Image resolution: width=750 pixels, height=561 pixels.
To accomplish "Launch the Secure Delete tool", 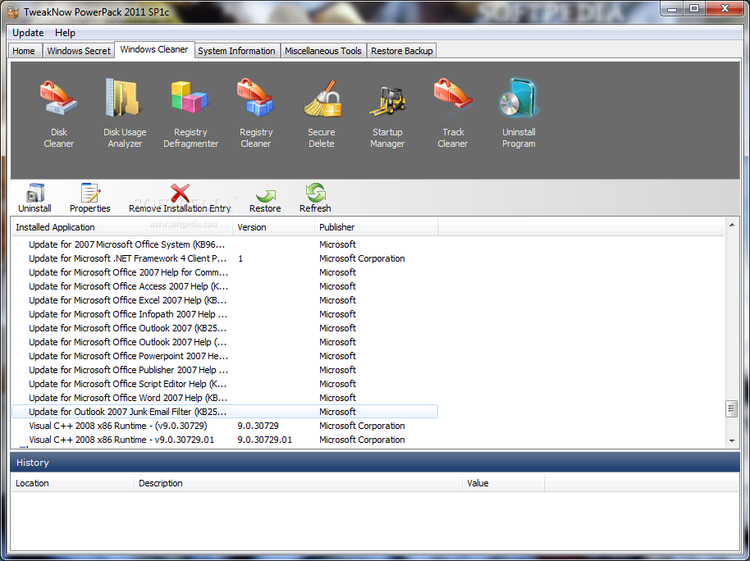I will pos(322,114).
